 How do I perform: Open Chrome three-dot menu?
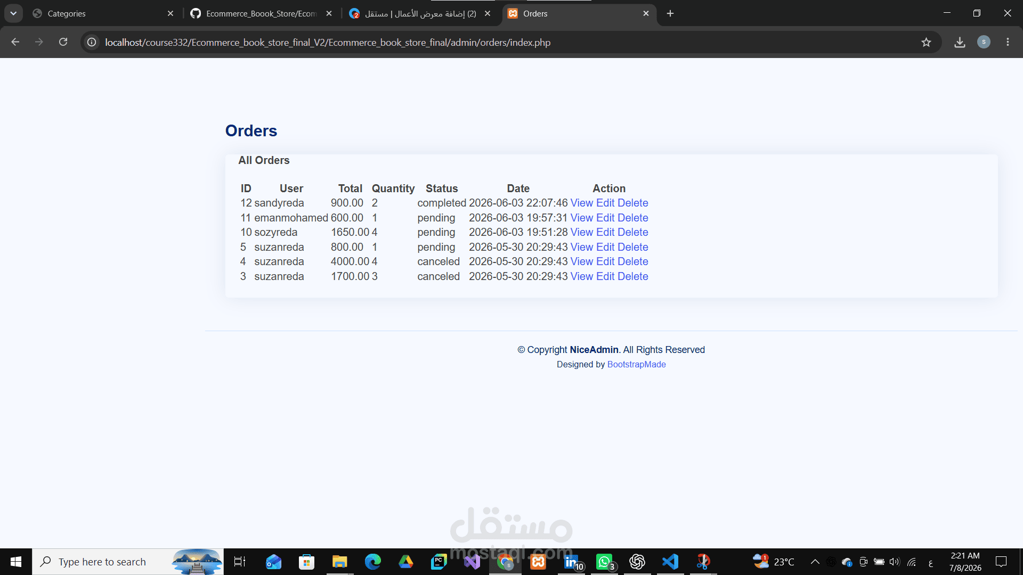(1008, 42)
